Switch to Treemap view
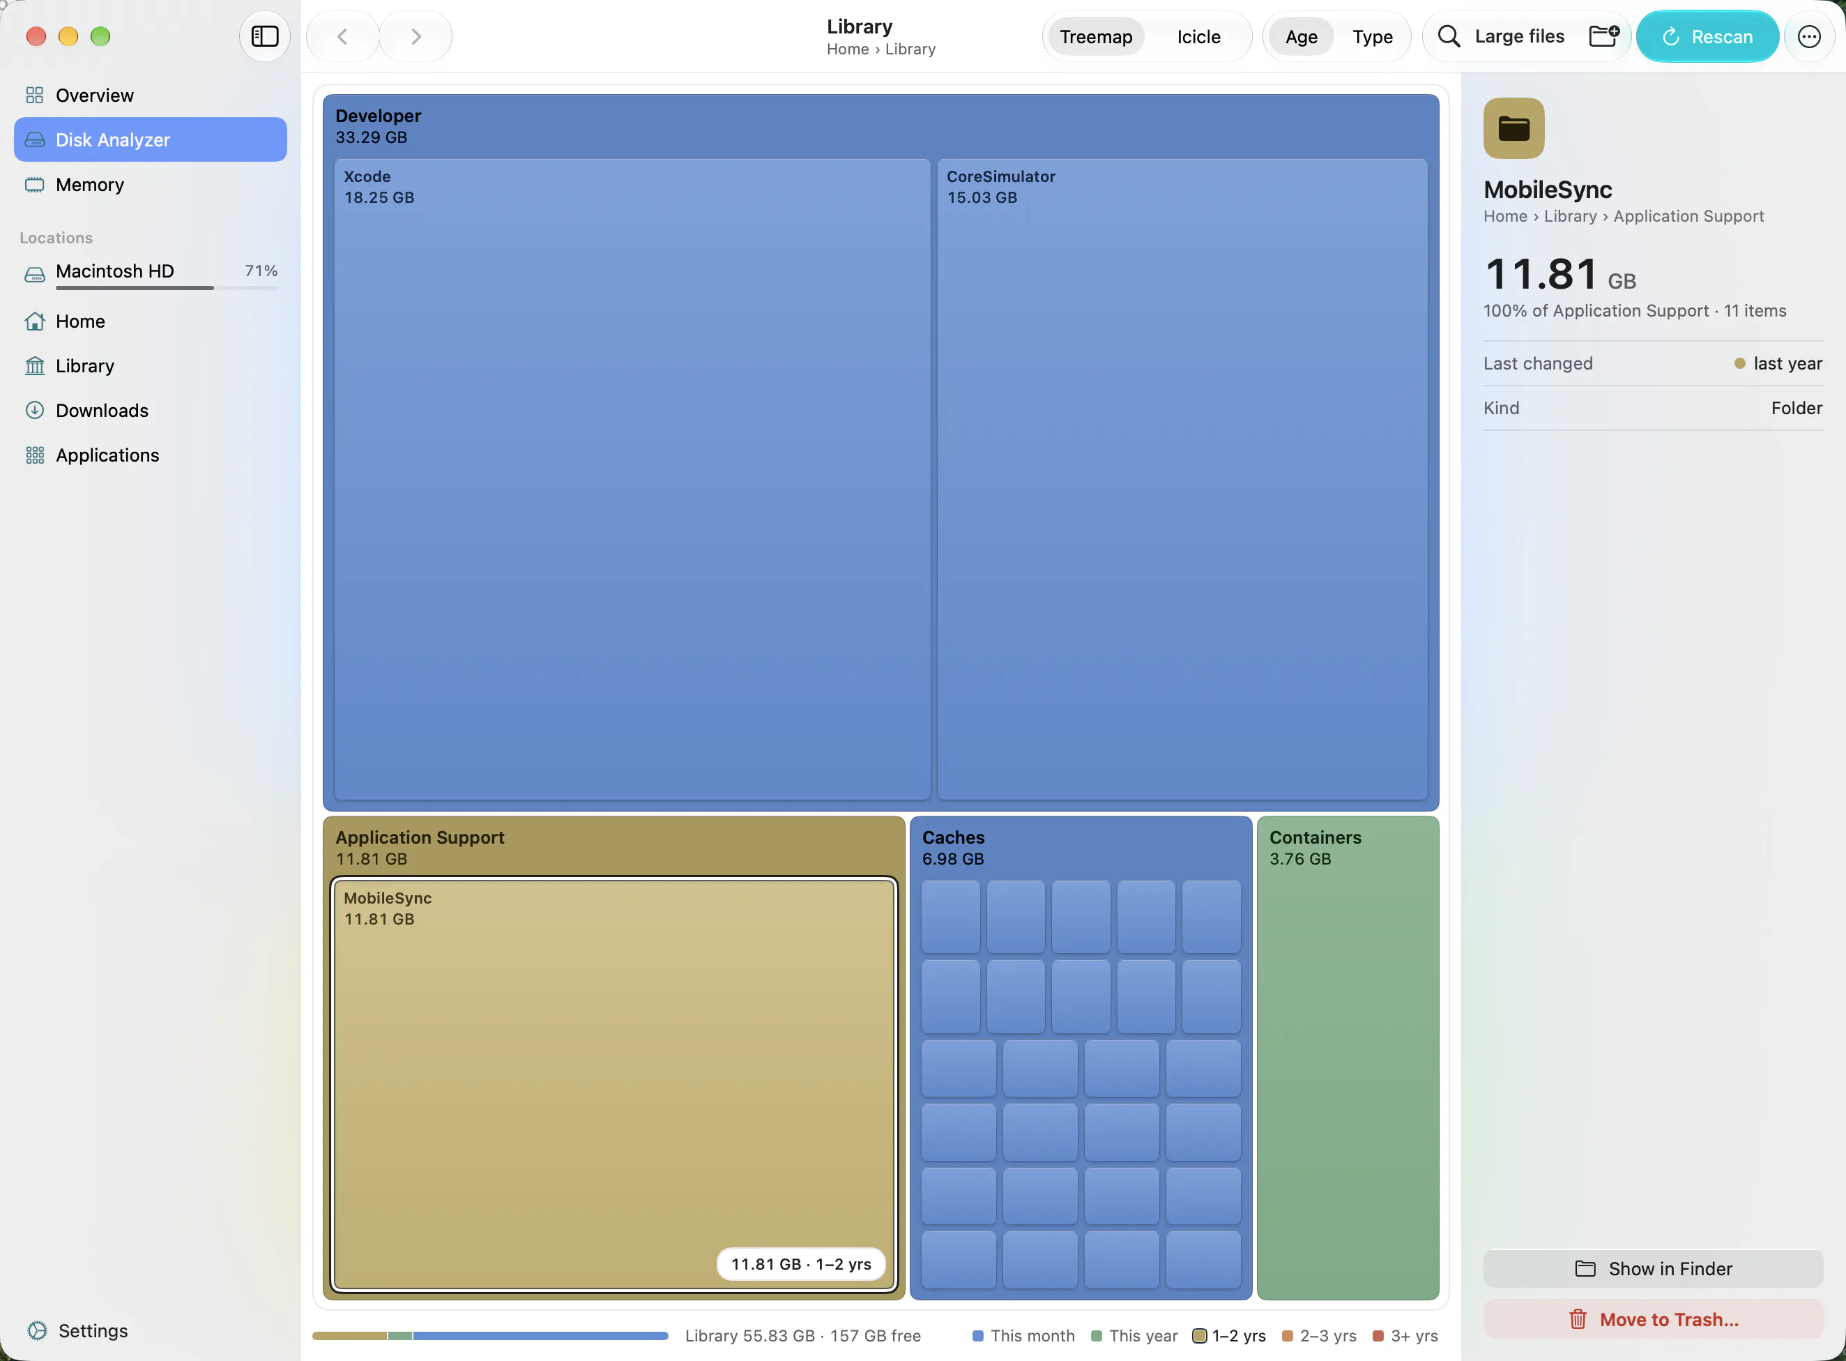This screenshot has height=1361, width=1846. (x=1096, y=36)
